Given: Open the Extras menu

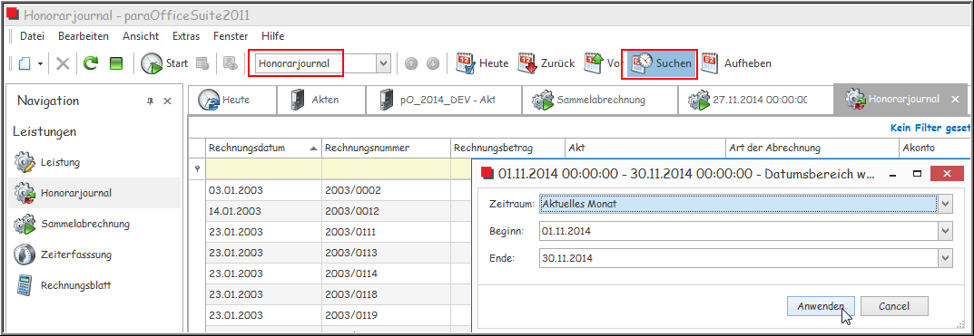Looking at the screenshot, I should click(x=186, y=36).
